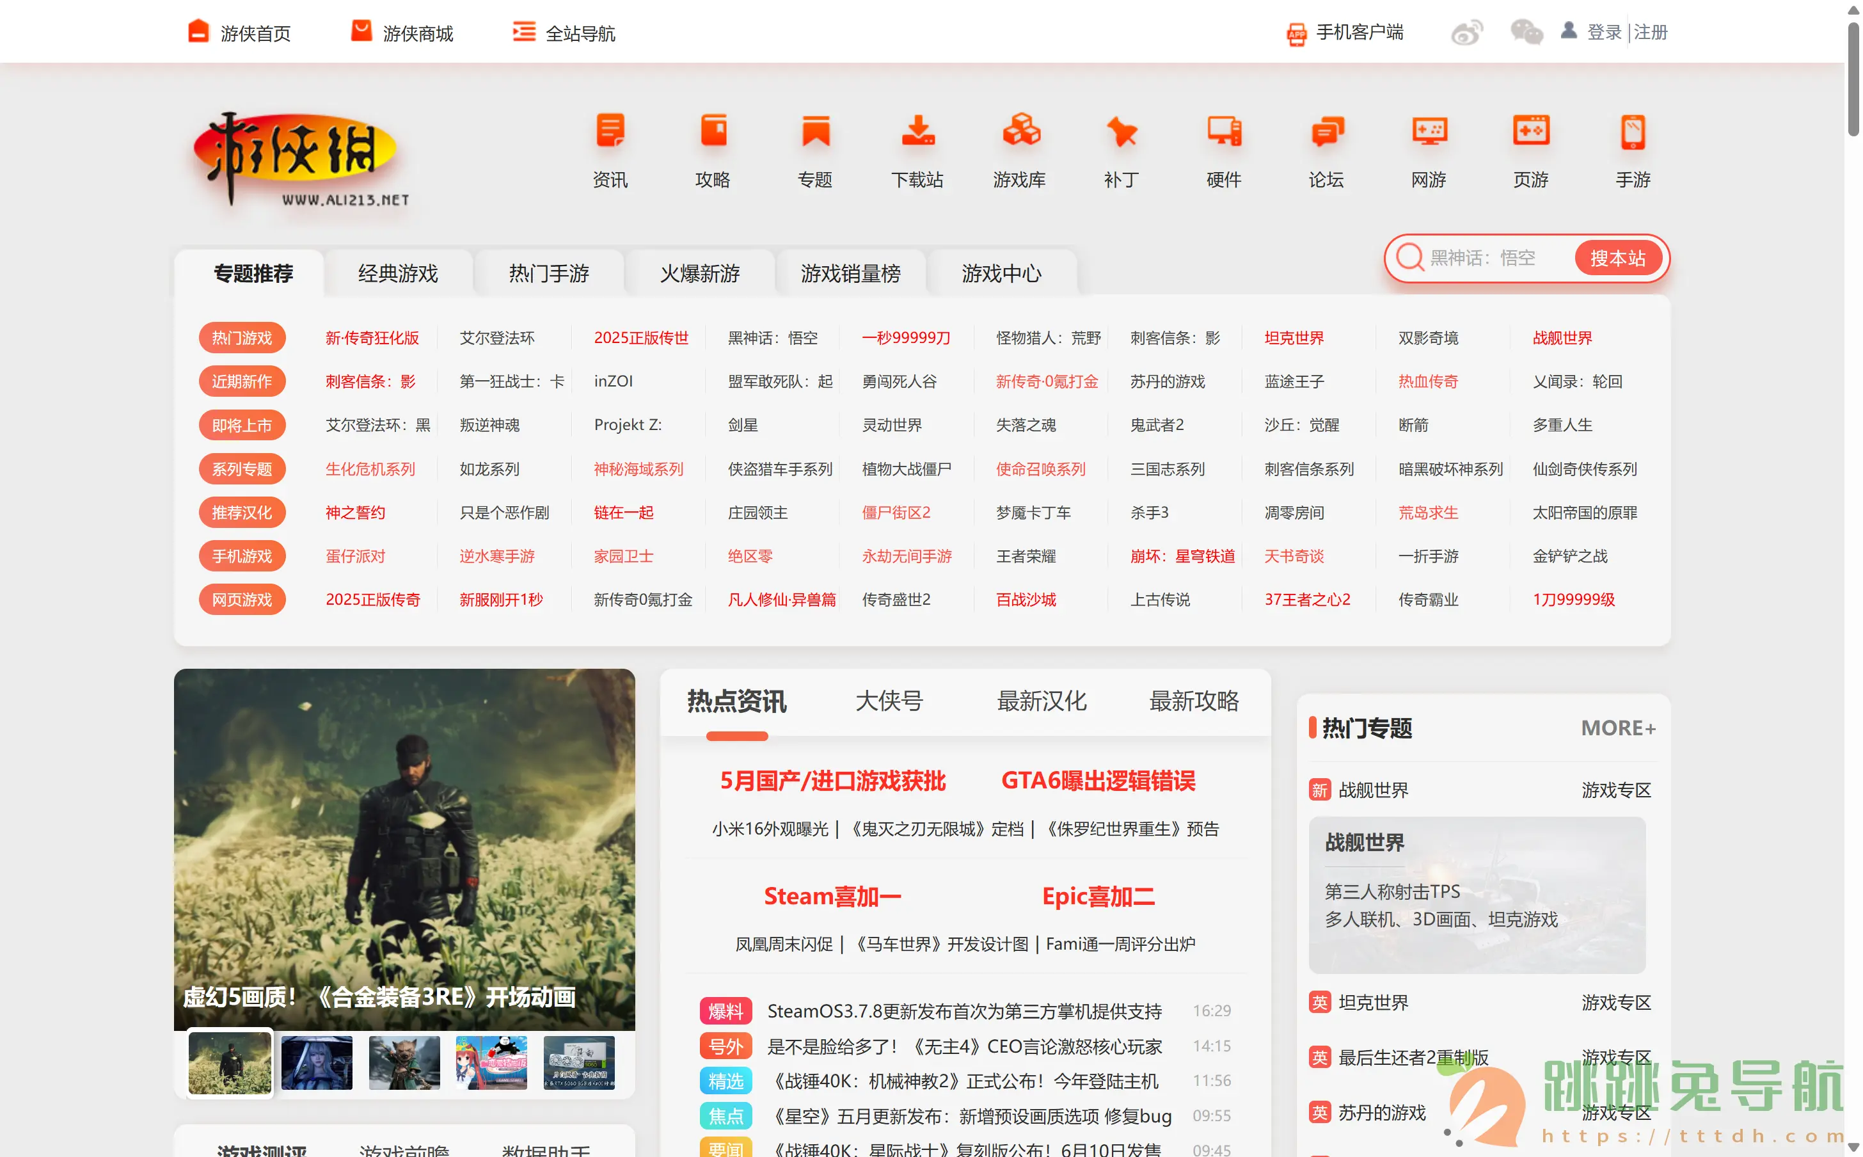Image resolution: width=1863 pixels, height=1157 pixels.
Task: Click MORE+ in 热门专题
Action: tap(1617, 728)
